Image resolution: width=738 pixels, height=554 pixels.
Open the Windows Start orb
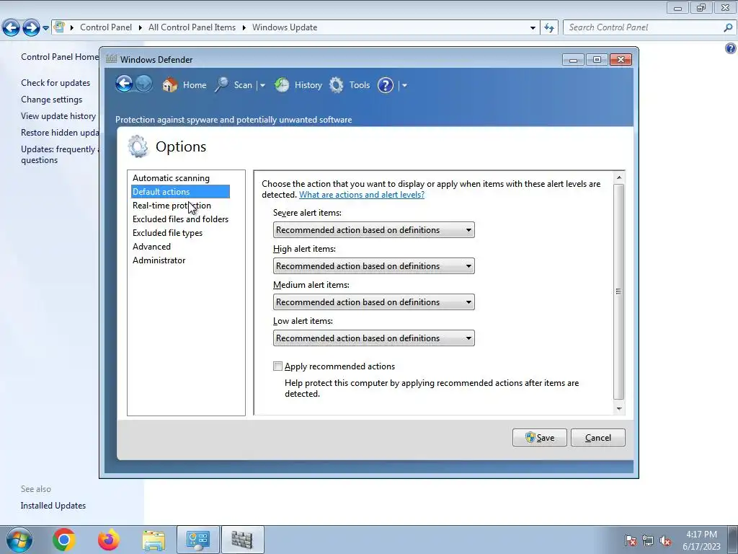coord(19,540)
